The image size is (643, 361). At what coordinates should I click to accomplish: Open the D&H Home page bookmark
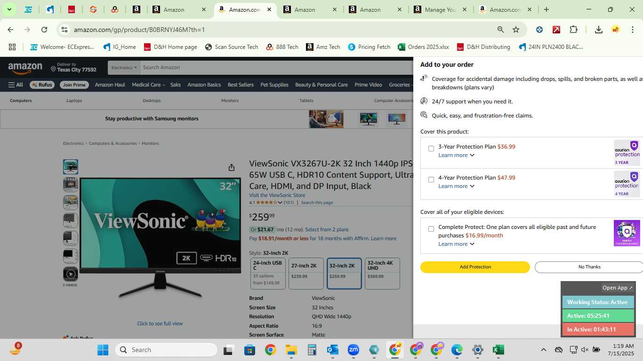170,47
